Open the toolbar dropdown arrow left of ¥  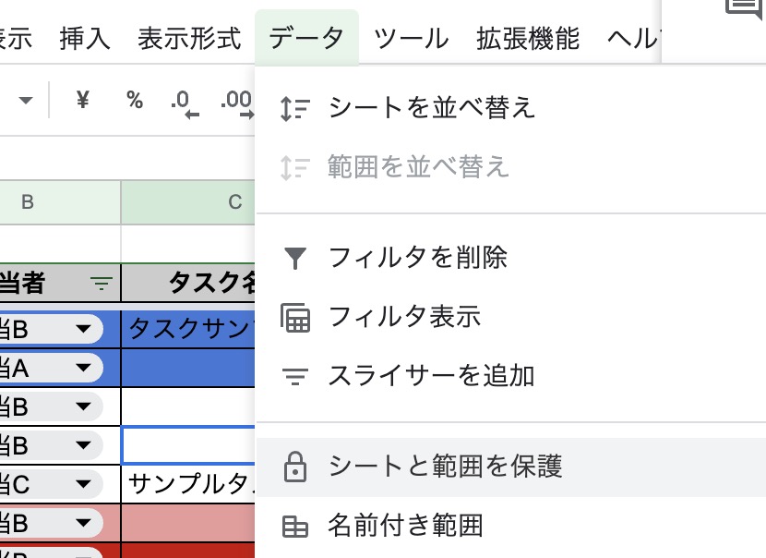coord(26,100)
